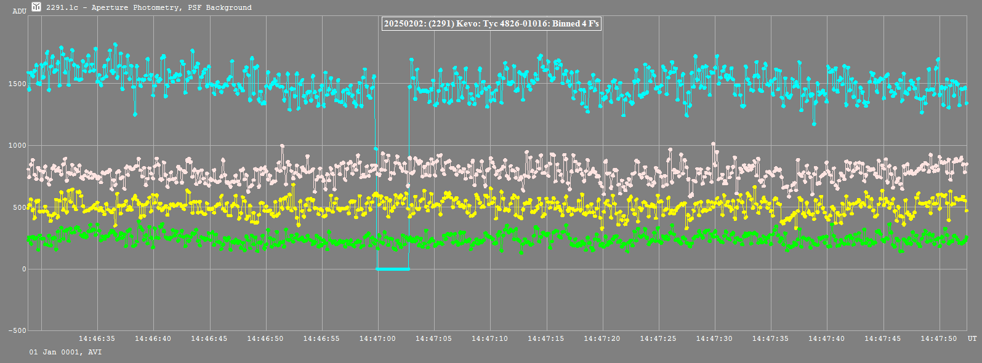
Task: Click the 14:47:35 time axis label
Action: pos(771,338)
